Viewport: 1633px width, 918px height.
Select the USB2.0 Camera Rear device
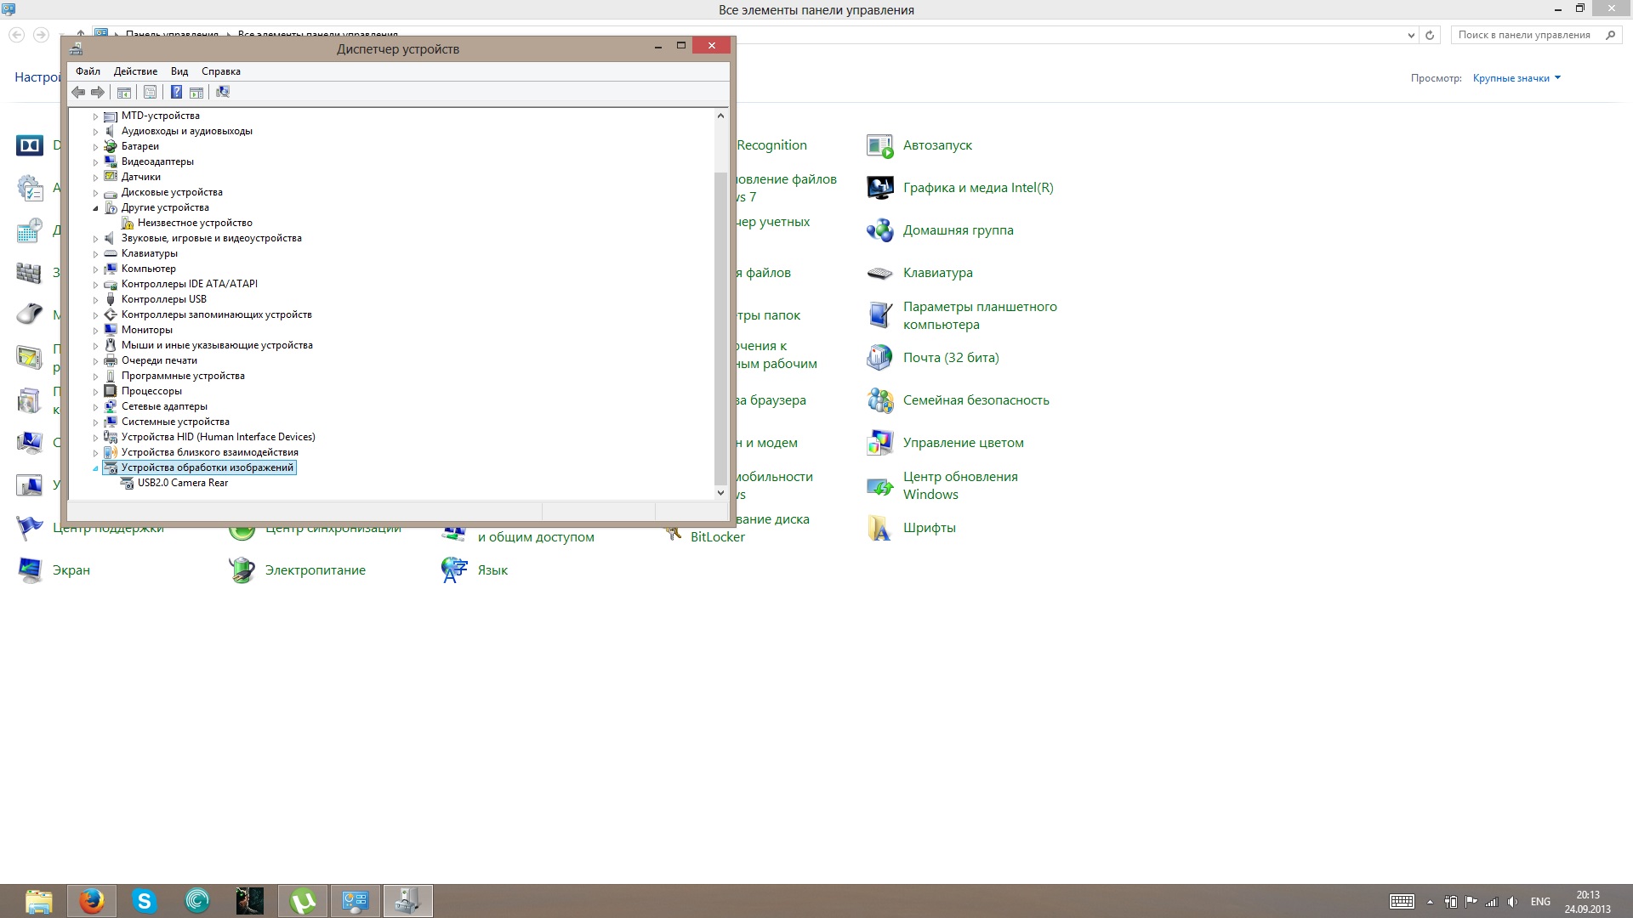182,483
